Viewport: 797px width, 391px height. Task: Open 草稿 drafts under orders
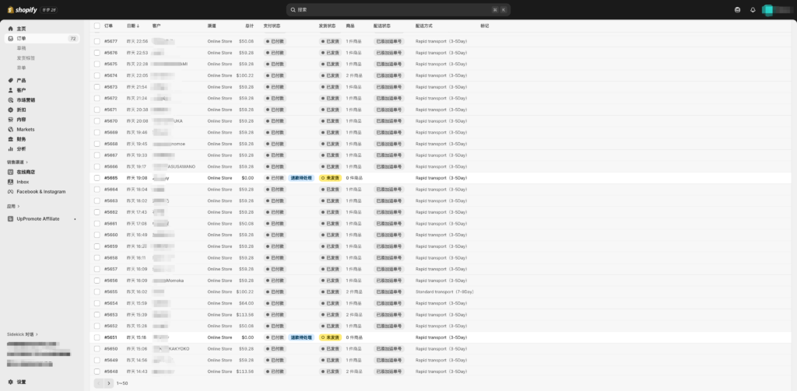click(21, 48)
